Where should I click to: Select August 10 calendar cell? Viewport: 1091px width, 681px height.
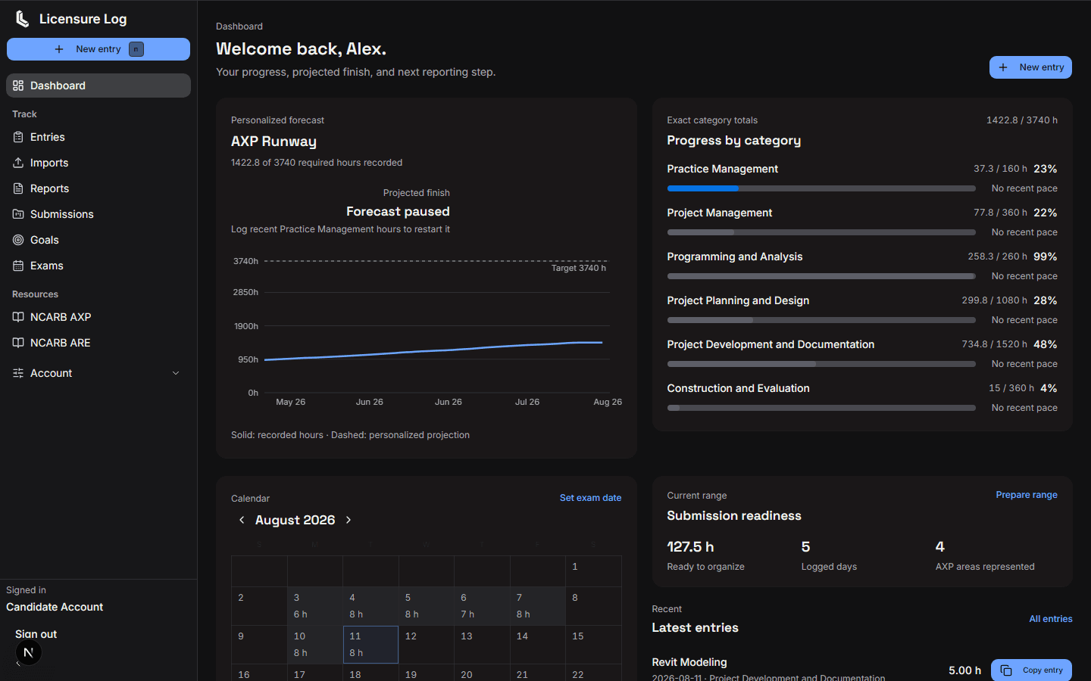click(x=315, y=645)
